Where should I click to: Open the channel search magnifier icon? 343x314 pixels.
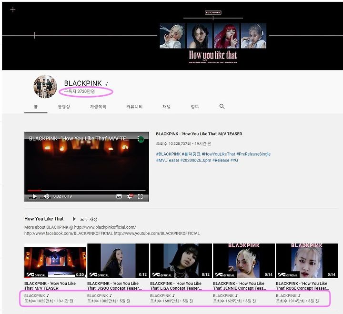click(222, 106)
